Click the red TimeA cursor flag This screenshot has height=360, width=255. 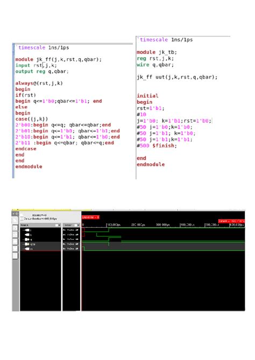point(231,221)
